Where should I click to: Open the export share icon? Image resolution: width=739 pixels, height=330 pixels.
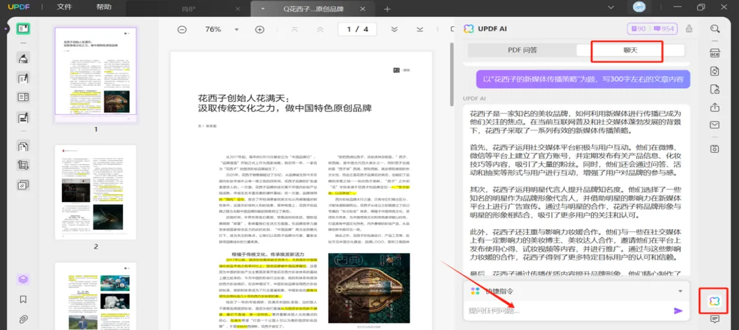(x=715, y=107)
